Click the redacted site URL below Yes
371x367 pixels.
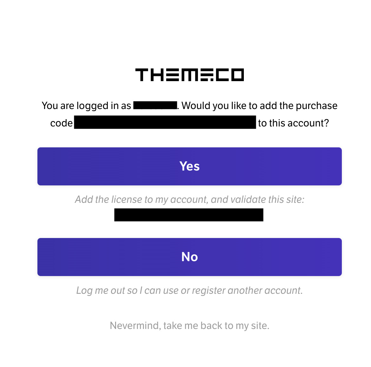coord(189,215)
